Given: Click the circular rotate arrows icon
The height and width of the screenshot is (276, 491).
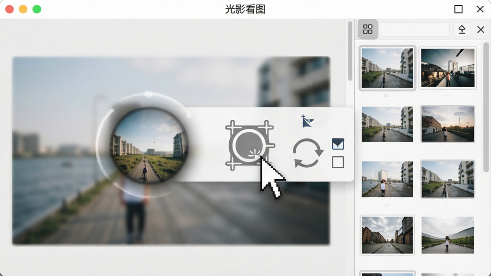Looking at the screenshot, I should 307,153.
